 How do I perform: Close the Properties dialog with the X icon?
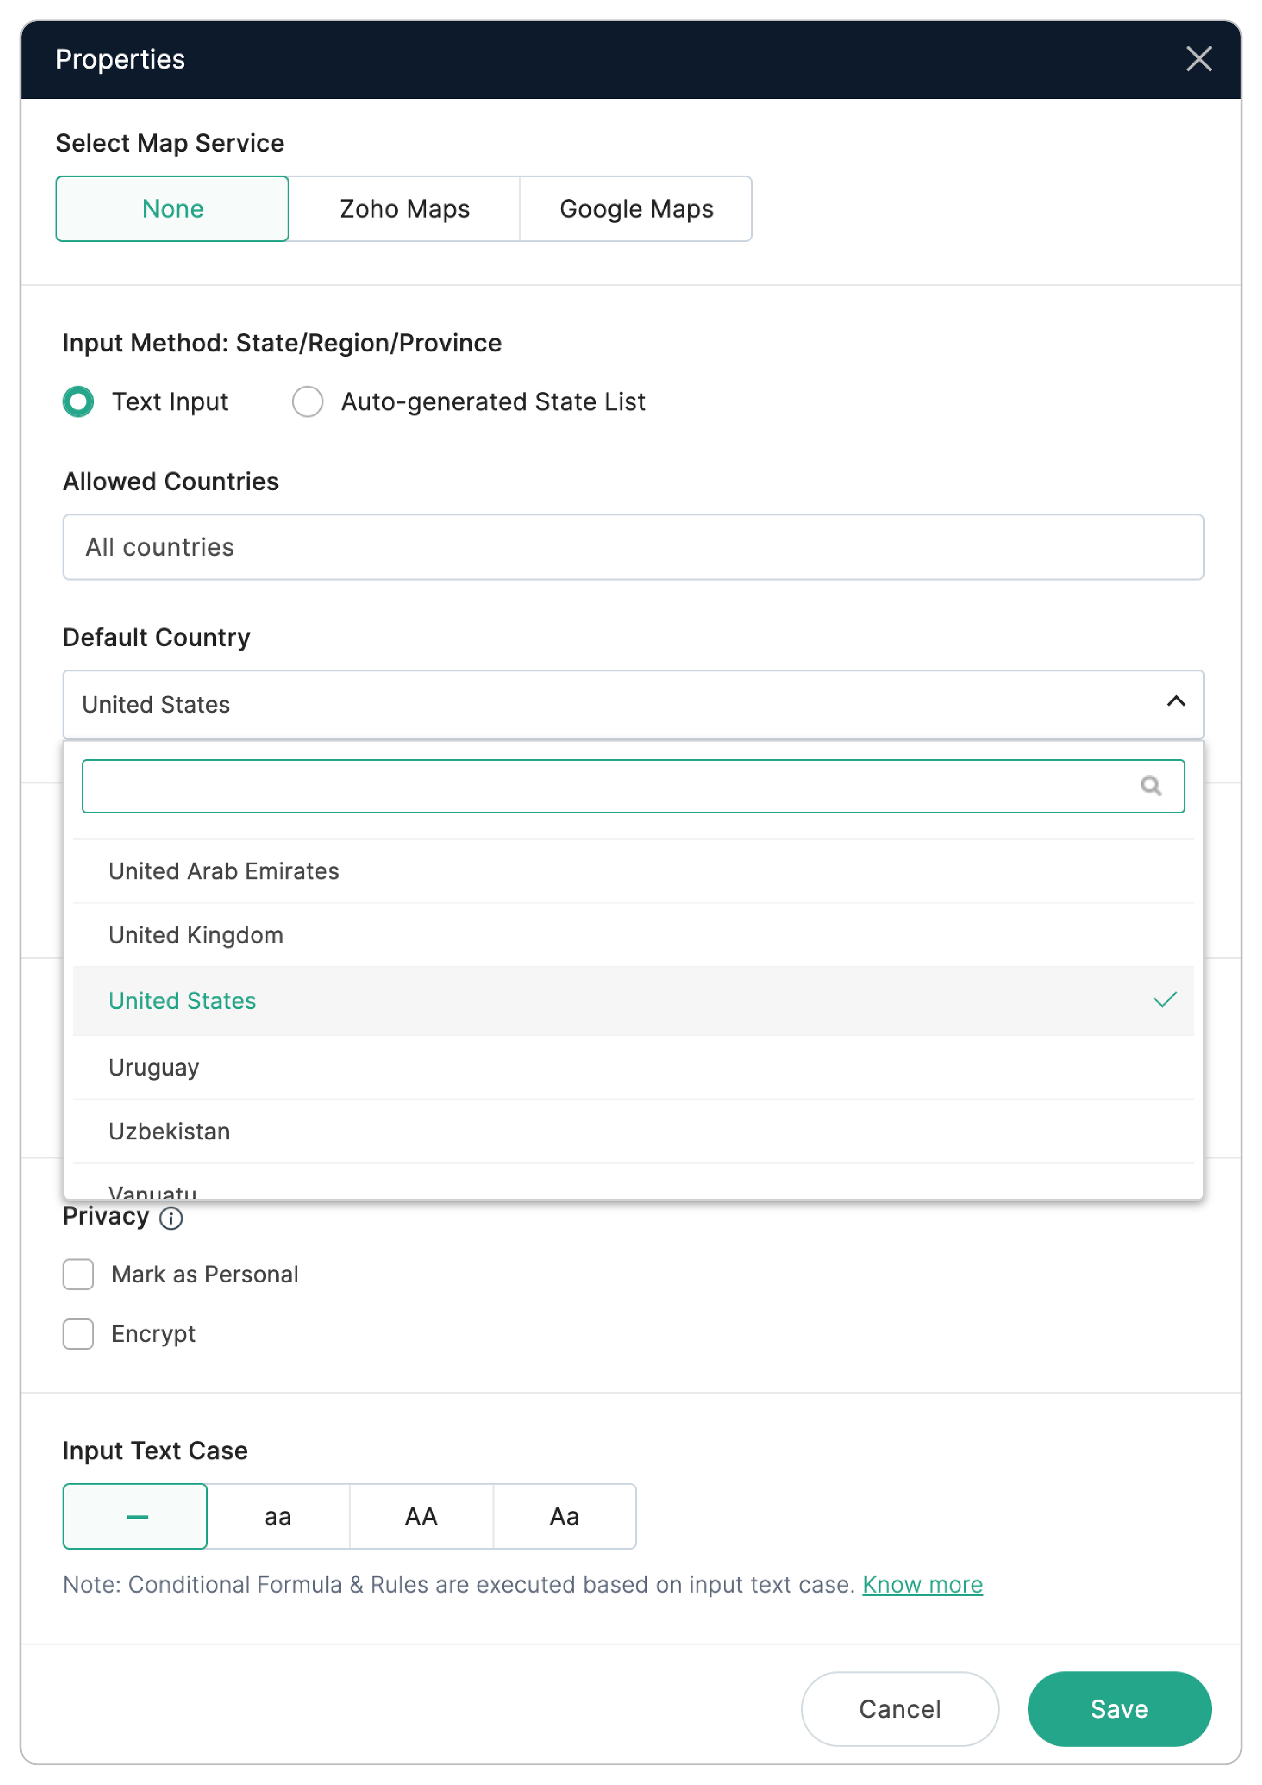(x=1198, y=59)
